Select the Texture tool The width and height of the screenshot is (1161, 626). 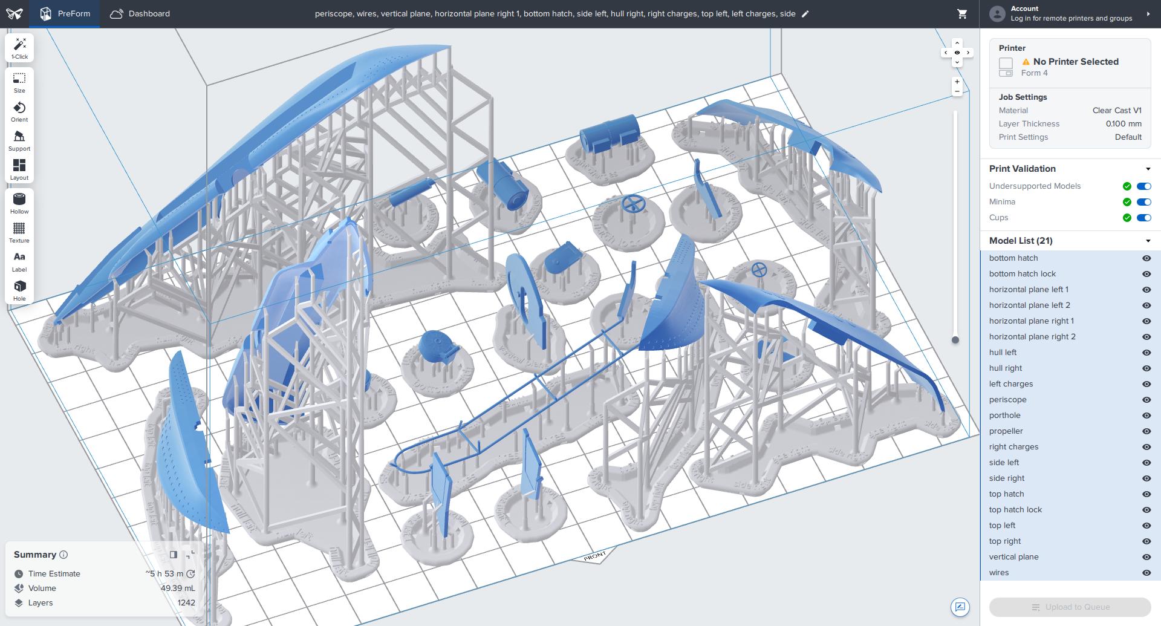[19, 233]
